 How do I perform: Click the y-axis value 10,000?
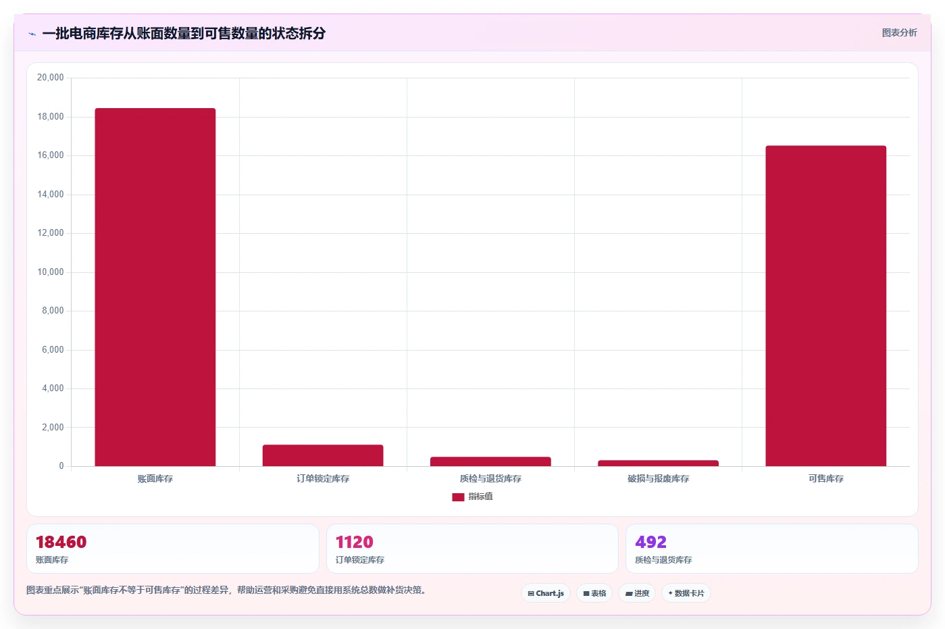tap(50, 272)
